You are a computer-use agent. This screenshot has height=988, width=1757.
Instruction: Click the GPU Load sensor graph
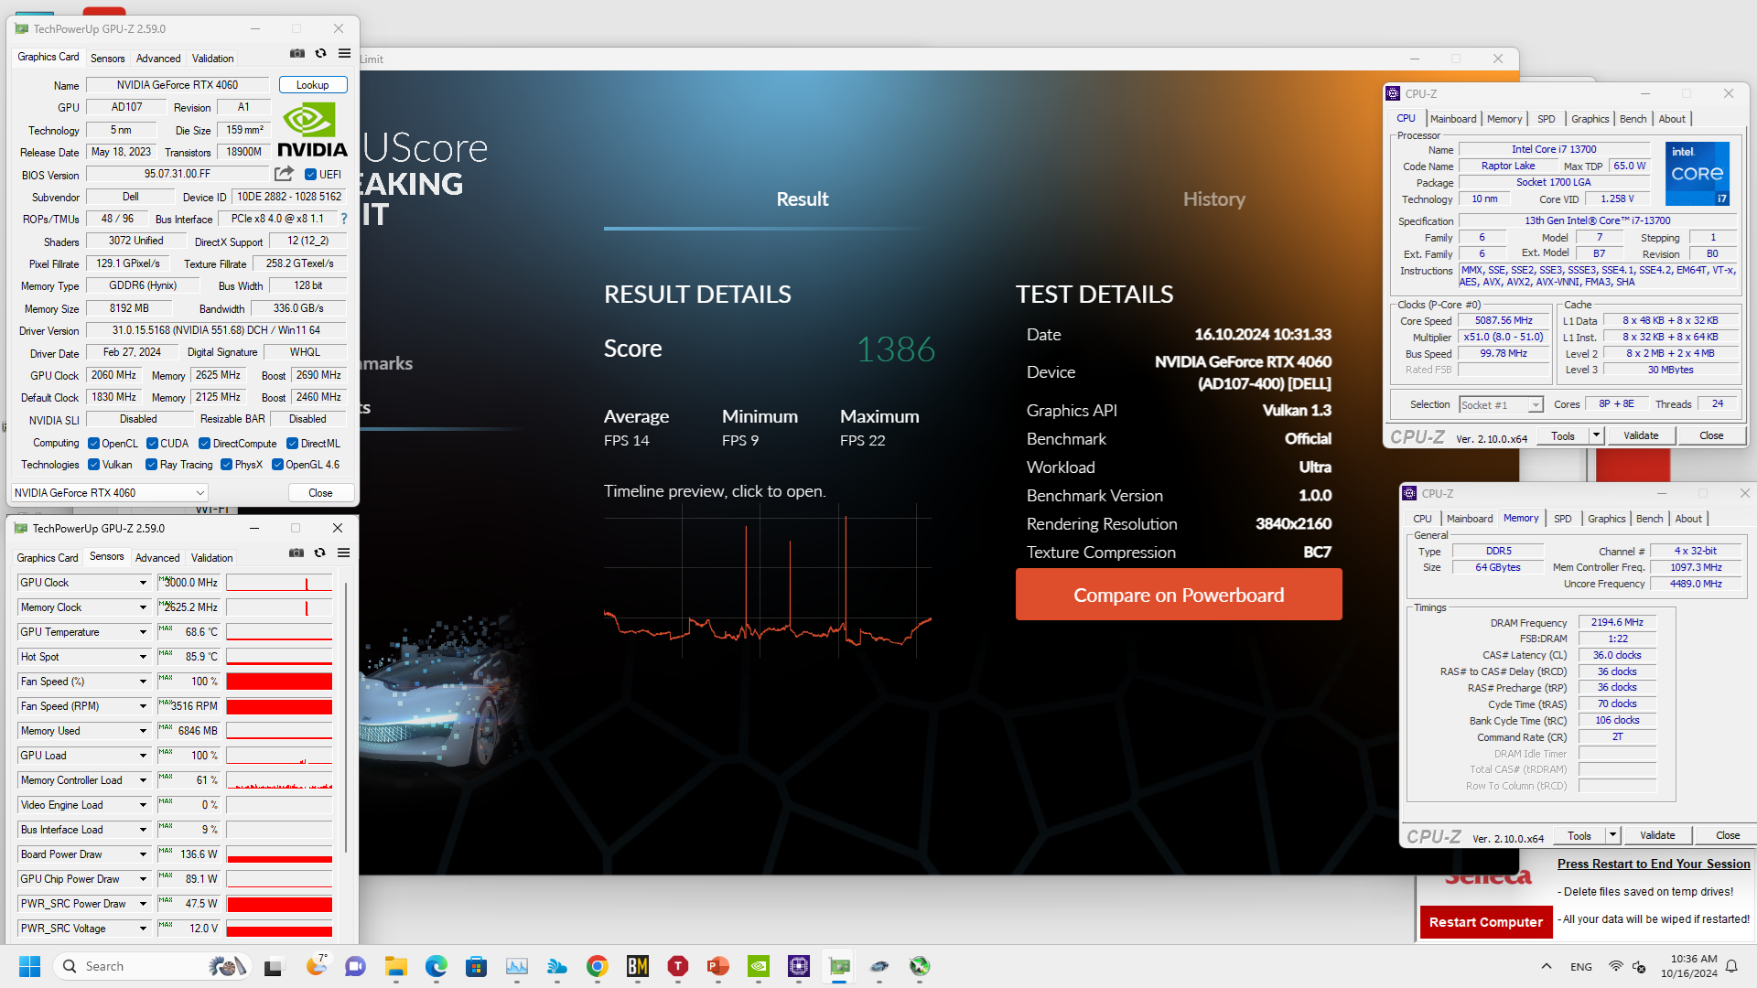(279, 756)
